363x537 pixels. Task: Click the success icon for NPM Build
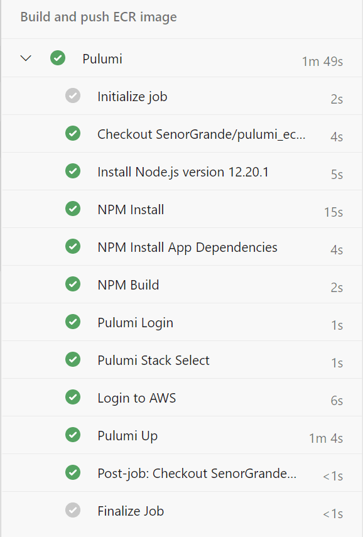coord(73,284)
